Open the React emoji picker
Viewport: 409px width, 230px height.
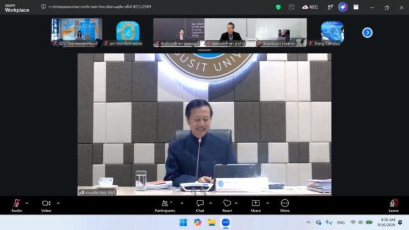[227, 206]
